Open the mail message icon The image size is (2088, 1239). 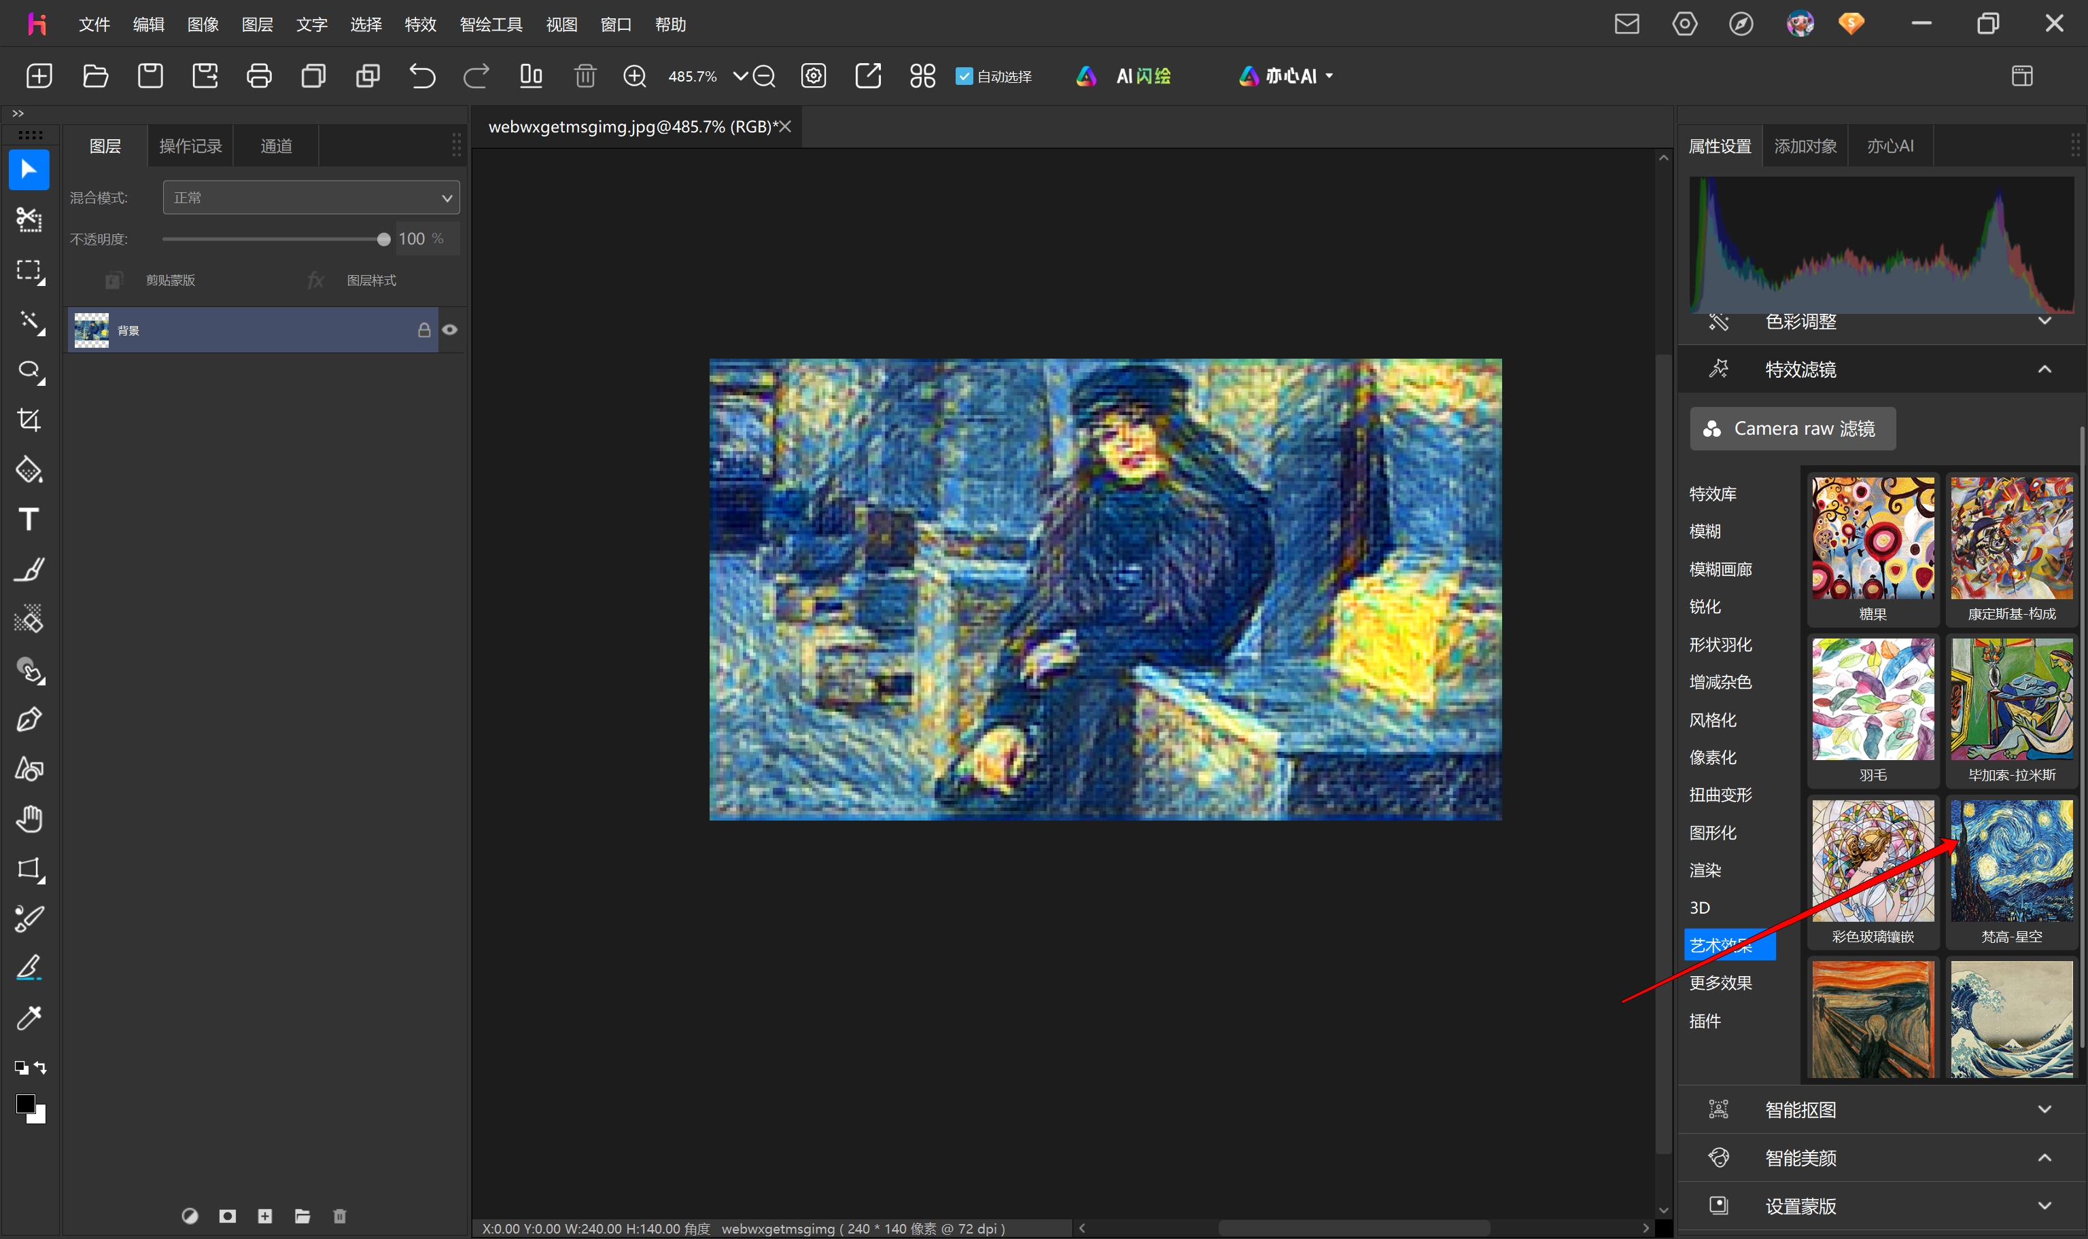point(1626,24)
